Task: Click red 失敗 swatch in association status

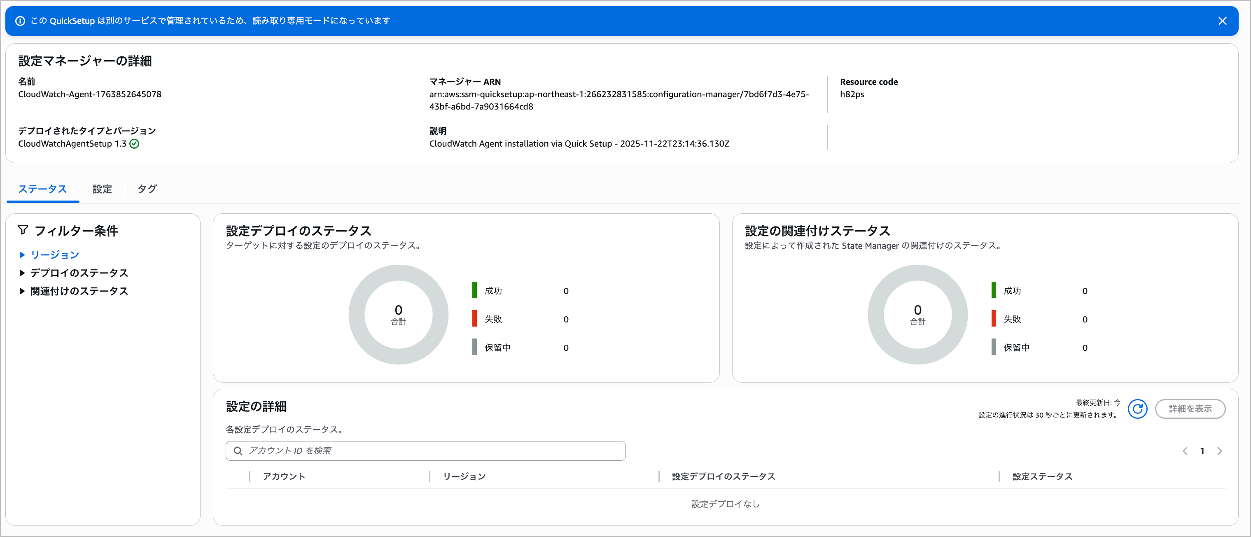Action: coord(993,318)
